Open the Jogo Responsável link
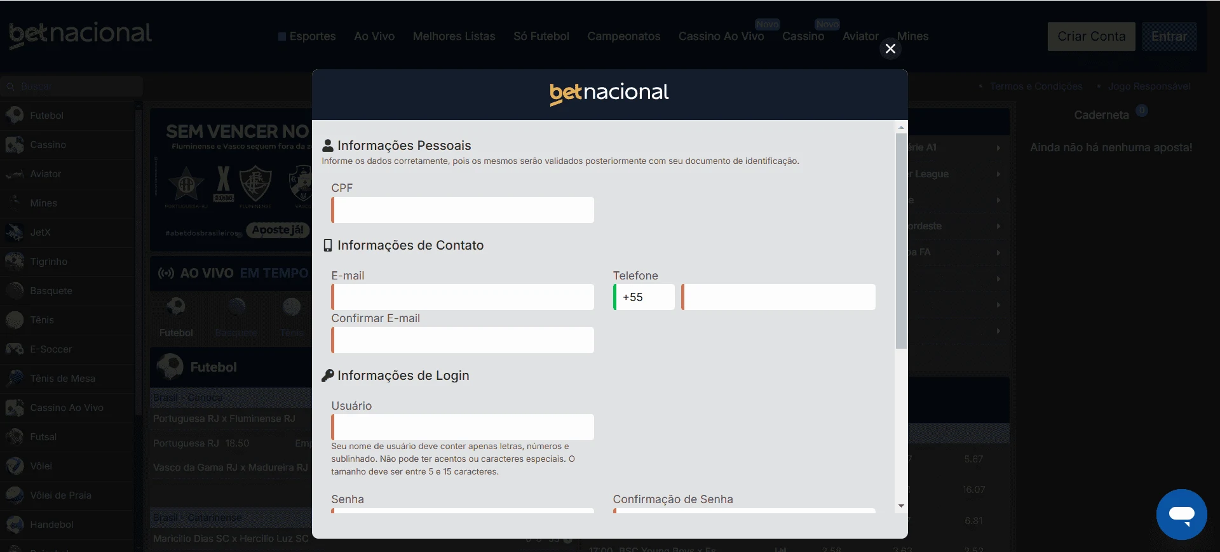This screenshot has width=1220, height=552. click(x=1149, y=86)
